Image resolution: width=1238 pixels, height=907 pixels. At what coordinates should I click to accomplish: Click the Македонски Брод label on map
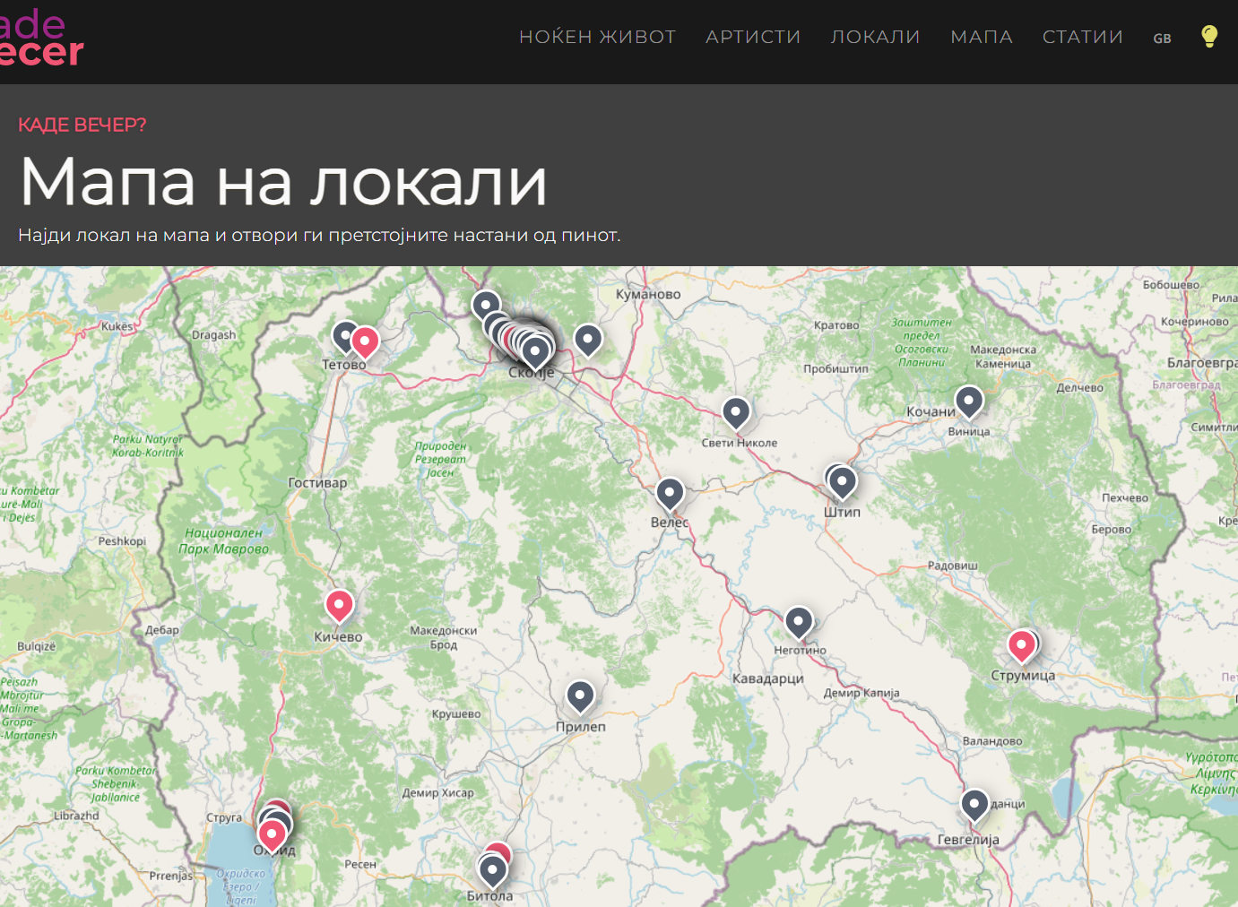pyautogui.click(x=444, y=637)
